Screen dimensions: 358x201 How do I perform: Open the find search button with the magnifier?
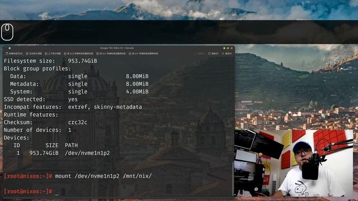tap(227, 54)
